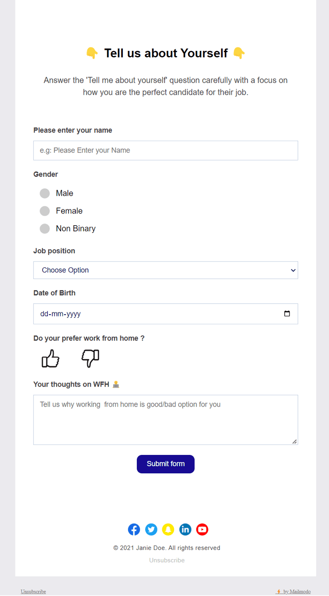
Task: Select Non Binary gender option
Action: (44, 228)
